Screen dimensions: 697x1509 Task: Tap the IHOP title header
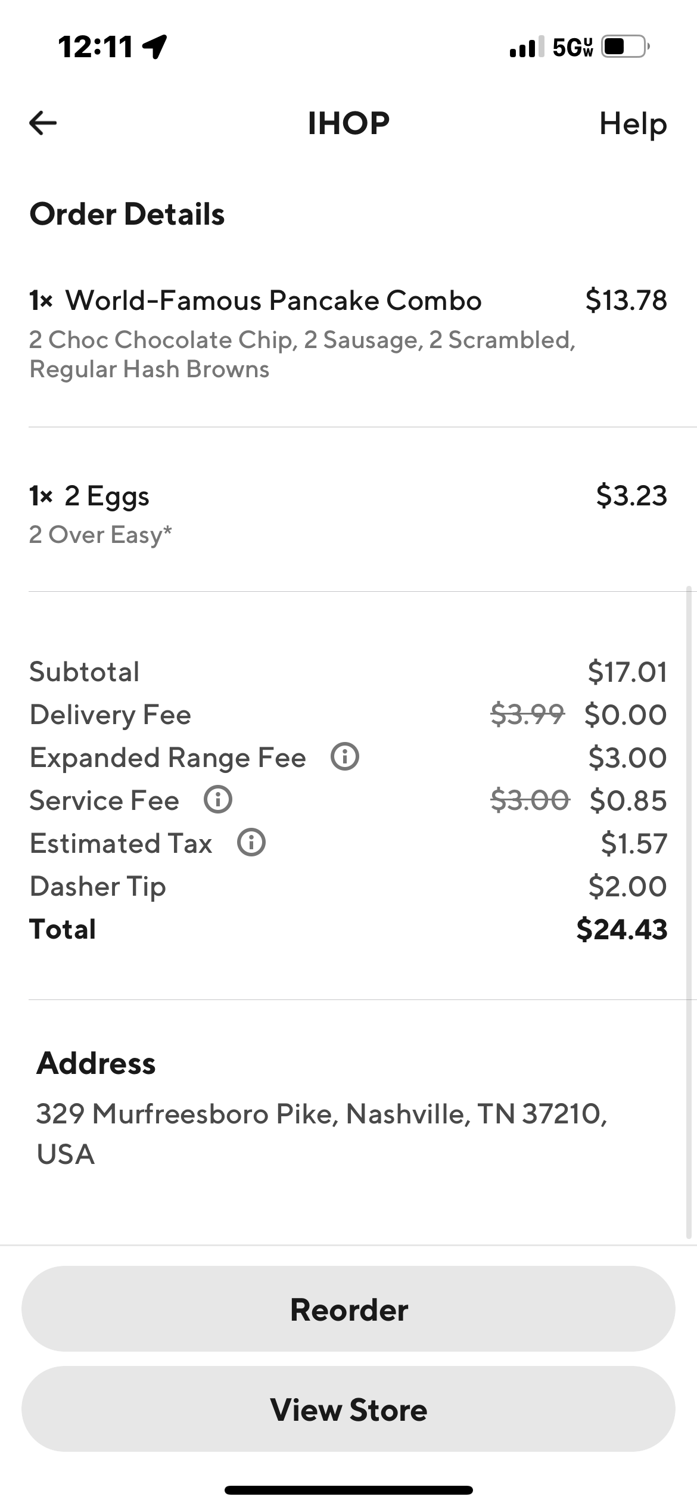[348, 123]
